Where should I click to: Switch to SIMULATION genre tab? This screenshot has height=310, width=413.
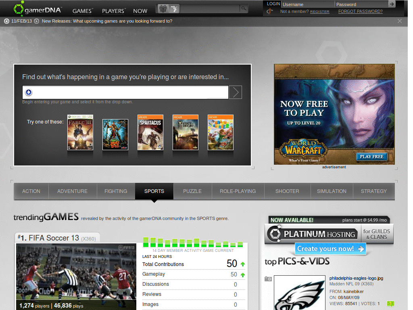click(x=332, y=191)
